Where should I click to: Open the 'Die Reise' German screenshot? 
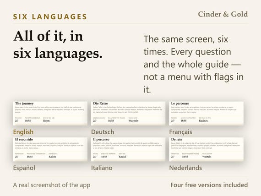(x=128, y=114)
